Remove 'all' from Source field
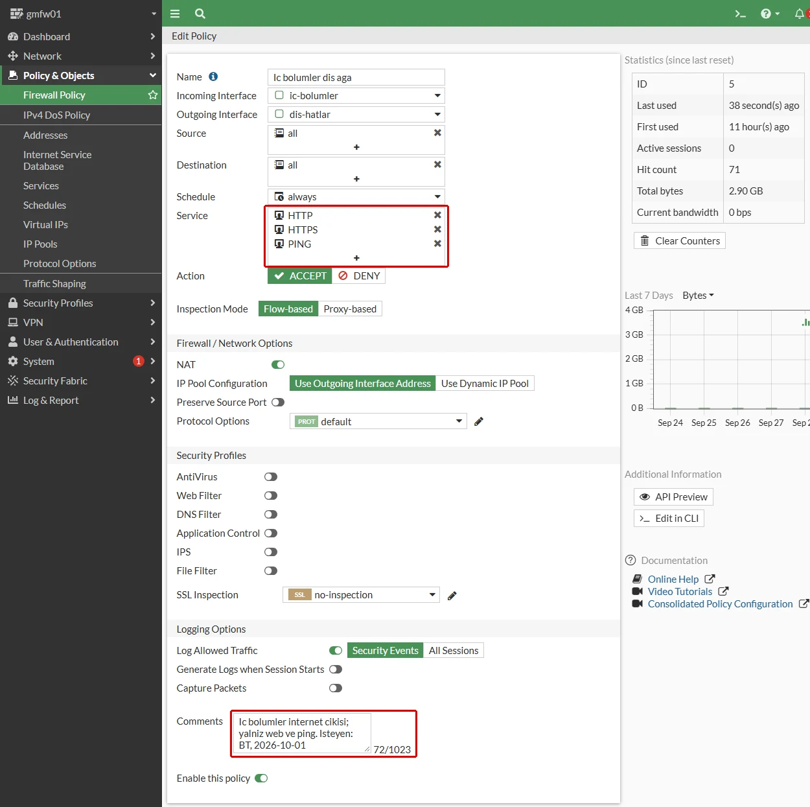 (x=437, y=132)
